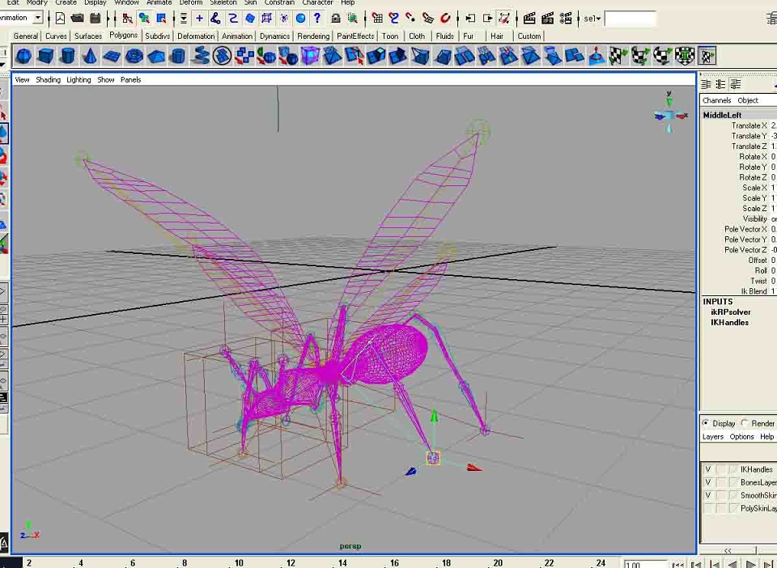This screenshot has height=568, width=777.
Task: Click play forwards playback button
Action: [751, 564]
